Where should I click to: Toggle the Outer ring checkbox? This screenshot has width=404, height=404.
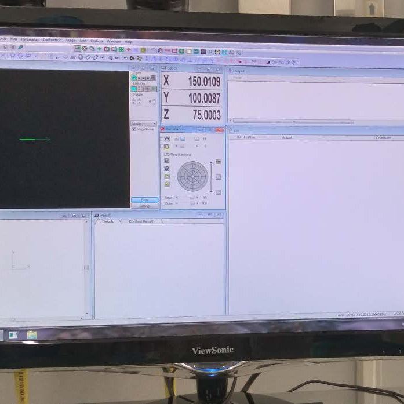163,203
